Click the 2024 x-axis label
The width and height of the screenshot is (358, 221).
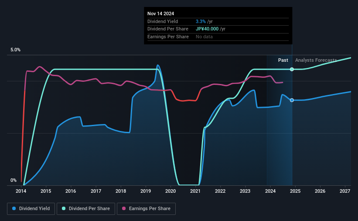[x=270, y=191]
